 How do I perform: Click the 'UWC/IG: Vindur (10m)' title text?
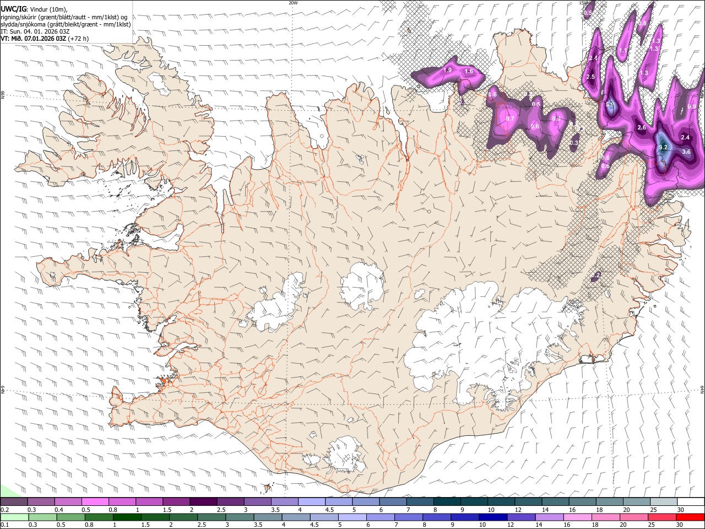[34, 9]
